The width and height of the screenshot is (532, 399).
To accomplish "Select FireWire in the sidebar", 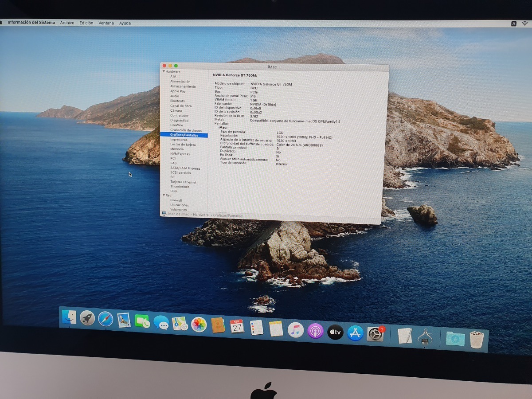I will [x=176, y=125].
